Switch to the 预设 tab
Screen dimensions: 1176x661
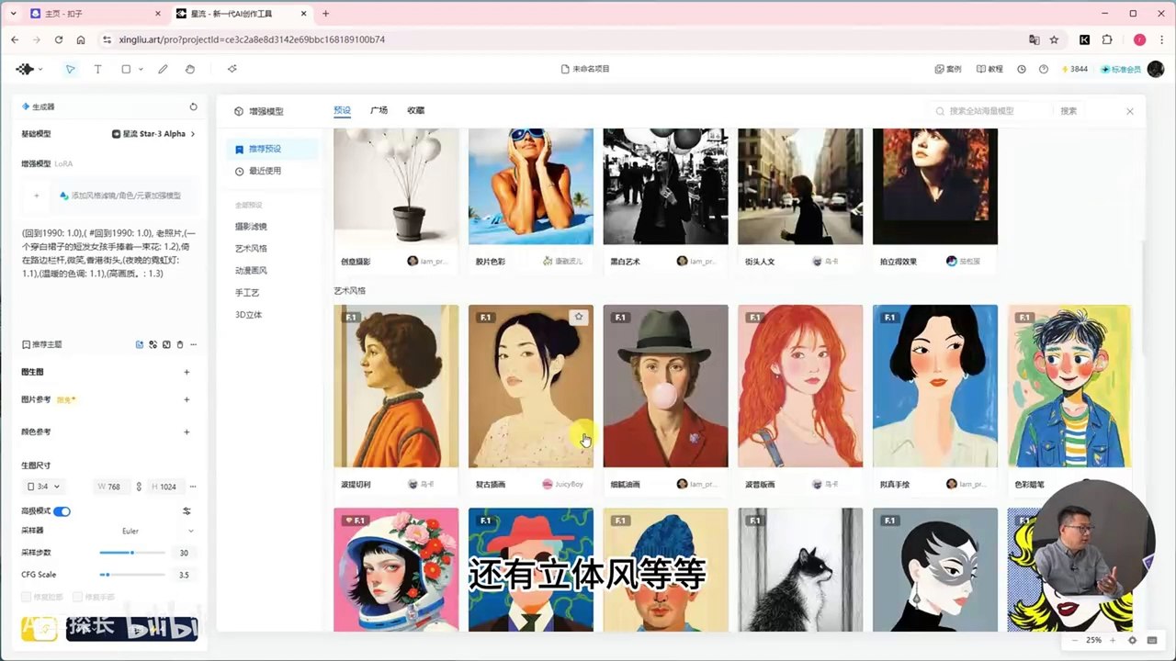(342, 110)
